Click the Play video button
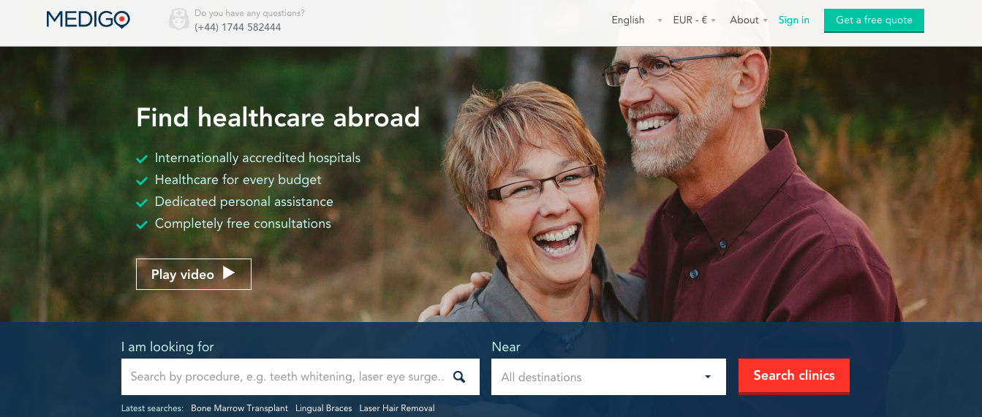Image resolution: width=982 pixels, height=417 pixels. (194, 274)
